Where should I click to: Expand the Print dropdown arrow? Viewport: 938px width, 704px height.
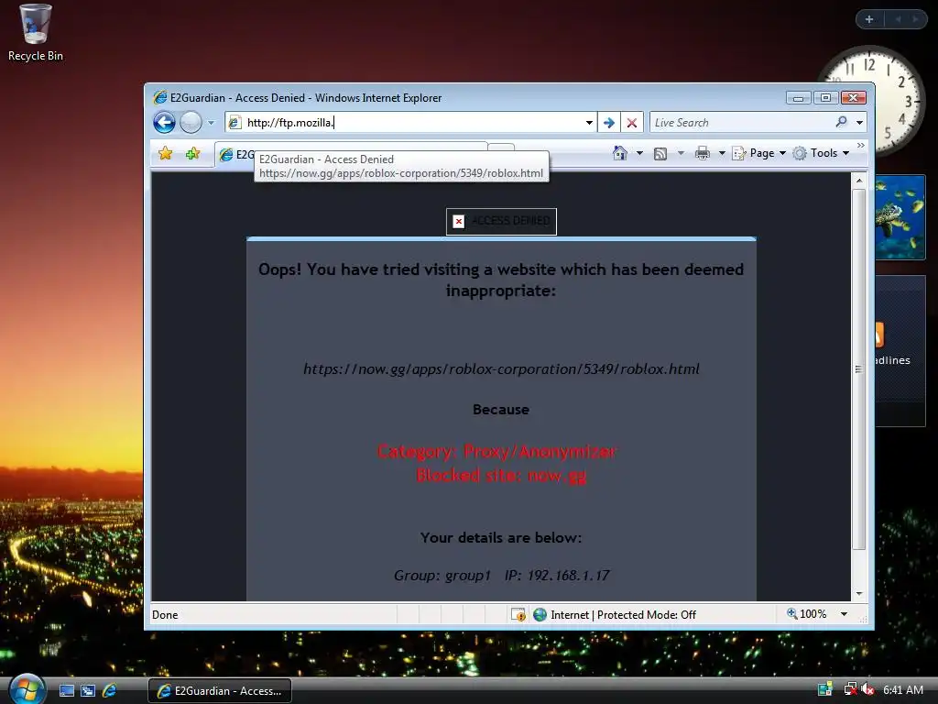[722, 153]
